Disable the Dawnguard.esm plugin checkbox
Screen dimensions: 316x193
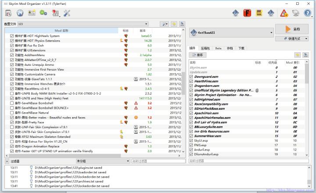click(x=191, y=77)
